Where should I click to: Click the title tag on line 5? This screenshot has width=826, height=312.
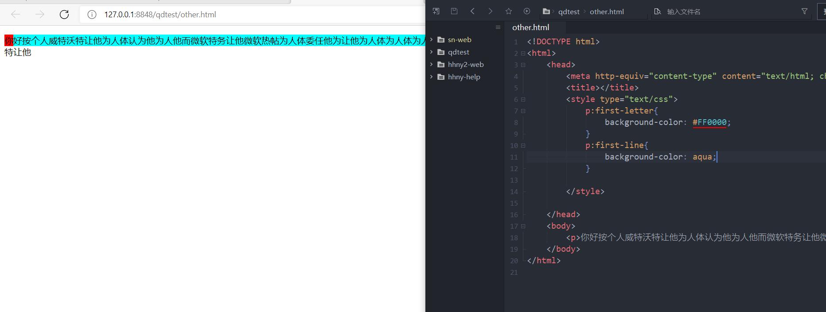tap(602, 88)
